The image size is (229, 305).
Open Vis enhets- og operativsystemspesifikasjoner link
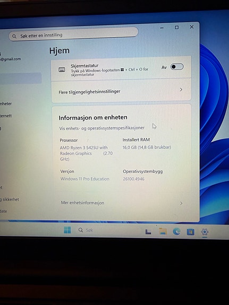[x=102, y=128]
